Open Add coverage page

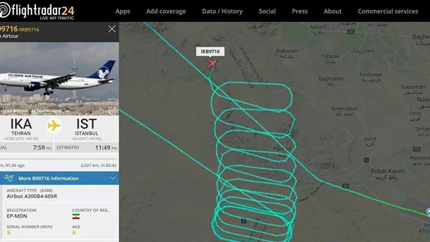point(166,11)
